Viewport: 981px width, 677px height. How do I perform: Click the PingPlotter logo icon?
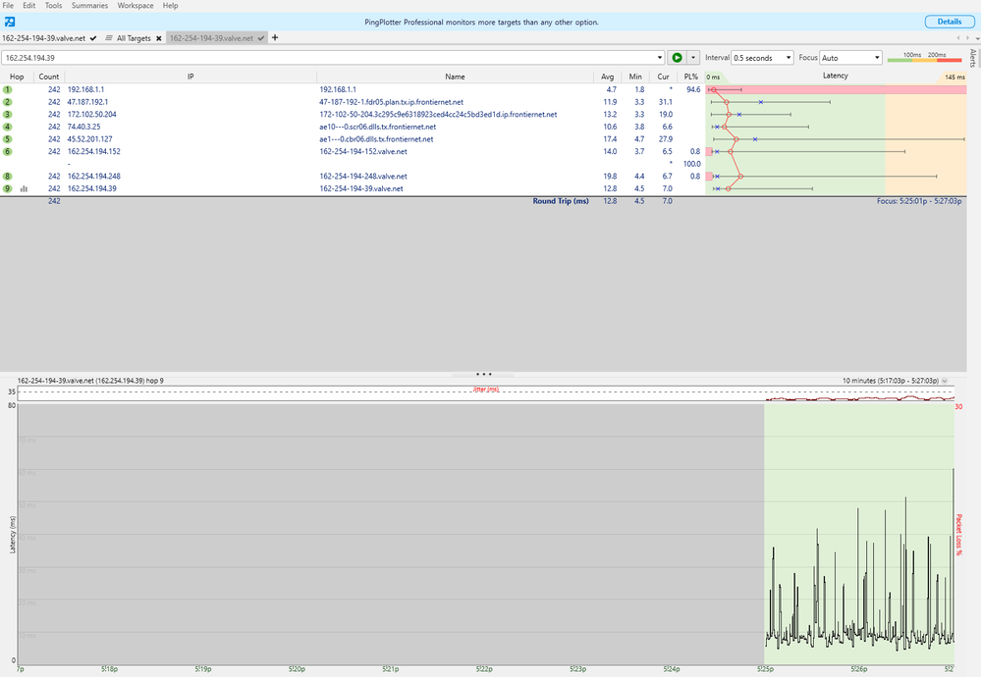coord(10,22)
